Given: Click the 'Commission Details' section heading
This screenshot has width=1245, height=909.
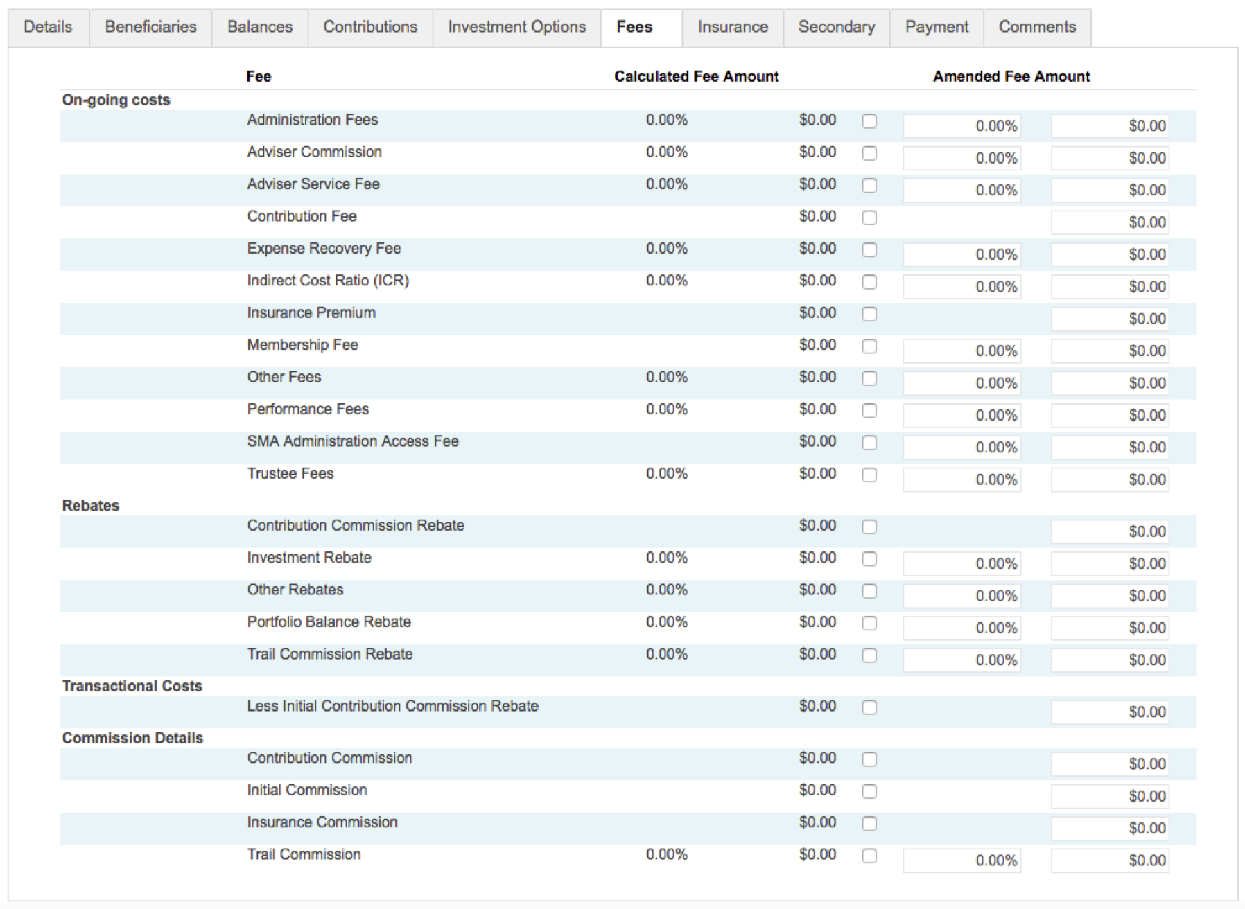Looking at the screenshot, I should [x=133, y=739].
